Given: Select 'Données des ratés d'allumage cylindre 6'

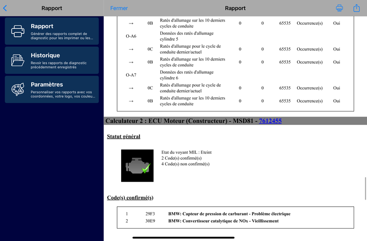Looking at the screenshot, I should pos(187,75).
